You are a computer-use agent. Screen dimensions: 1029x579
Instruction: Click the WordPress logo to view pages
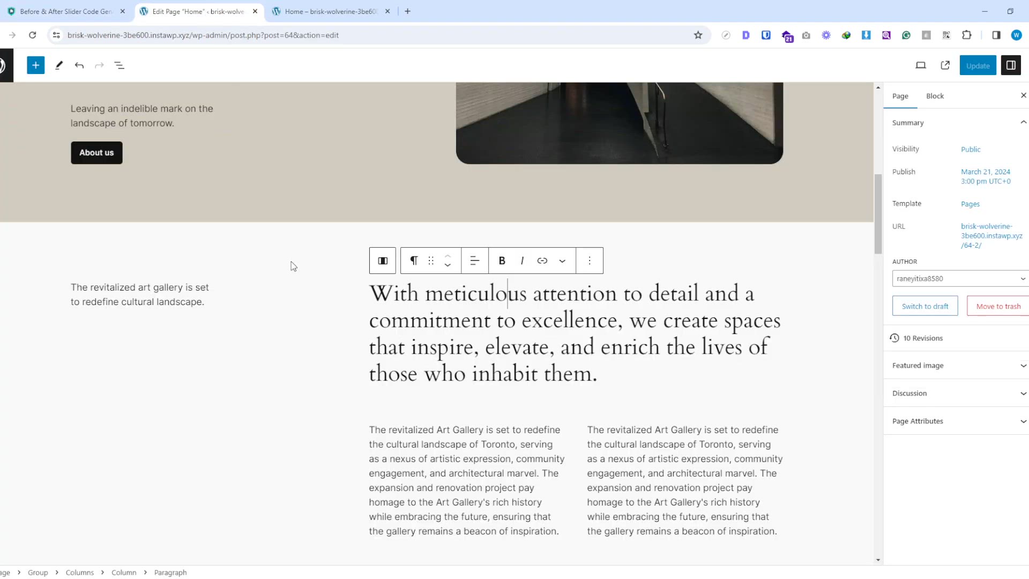coord(5,65)
